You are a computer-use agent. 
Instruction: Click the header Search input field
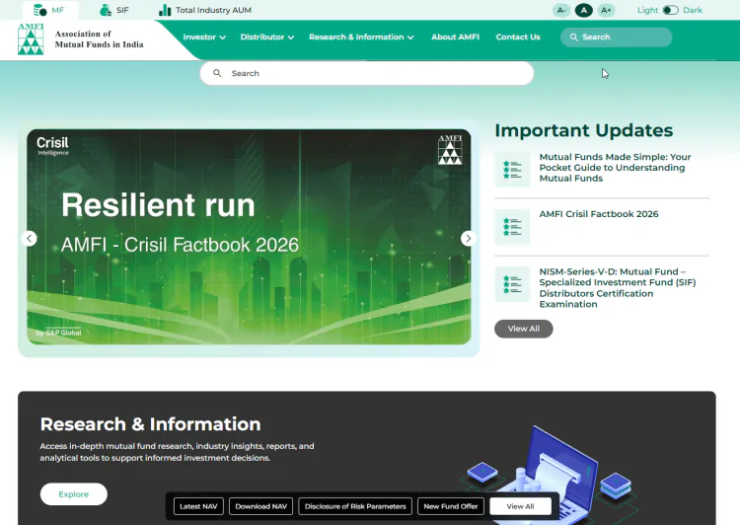click(x=616, y=37)
